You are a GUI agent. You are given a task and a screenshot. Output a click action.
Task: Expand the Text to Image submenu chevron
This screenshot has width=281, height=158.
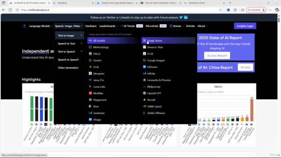pyautogui.click(x=81, y=36)
